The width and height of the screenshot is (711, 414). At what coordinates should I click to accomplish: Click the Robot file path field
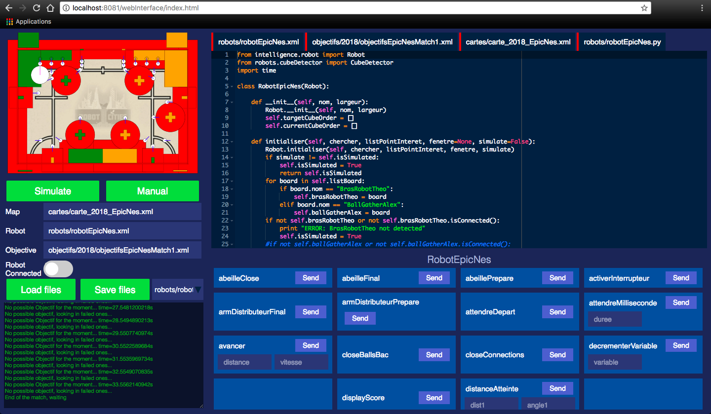122,230
